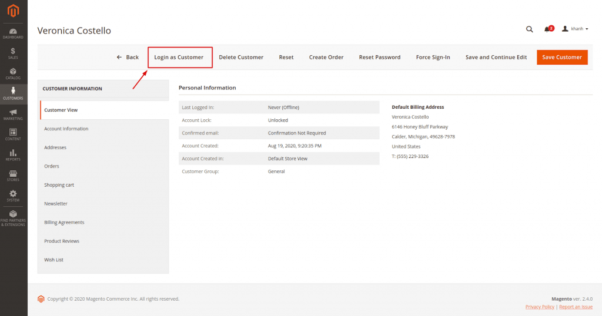The width and height of the screenshot is (602, 316).
Task: Click the 'Account Created In:' label
Action: coord(203,159)
